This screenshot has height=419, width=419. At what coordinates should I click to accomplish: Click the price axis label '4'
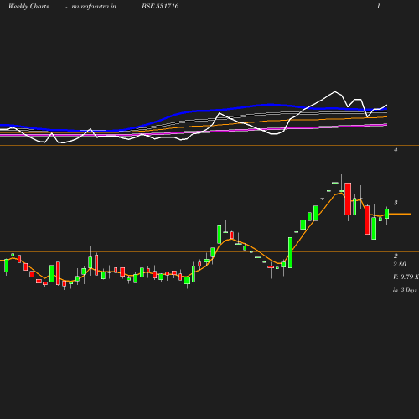coord(396,150)
